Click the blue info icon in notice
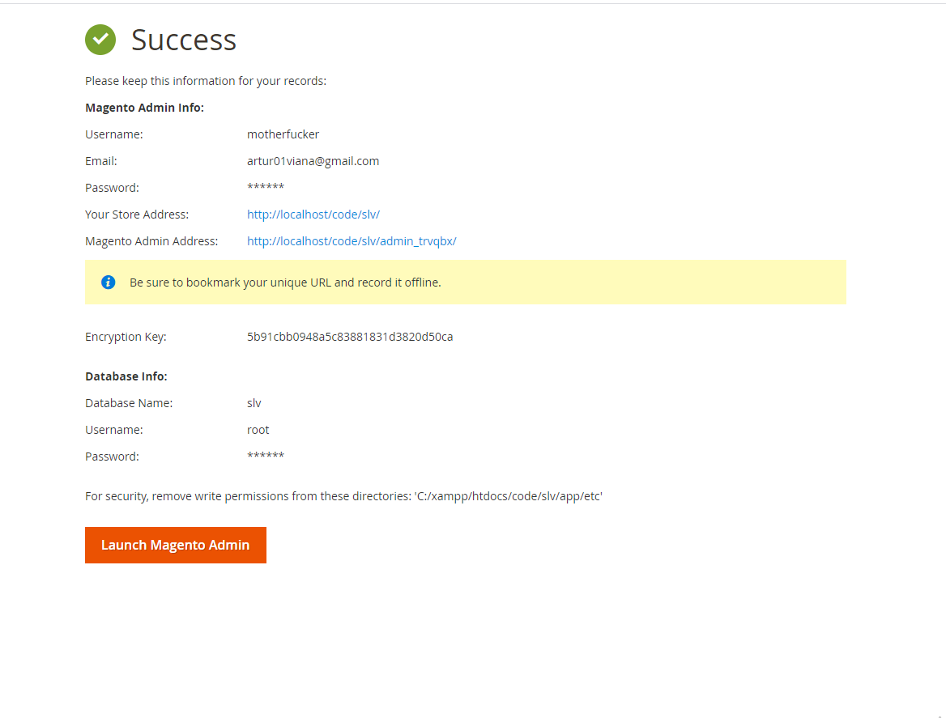The width and height of the screenshot is (946, 718). (x=109, y=283)
